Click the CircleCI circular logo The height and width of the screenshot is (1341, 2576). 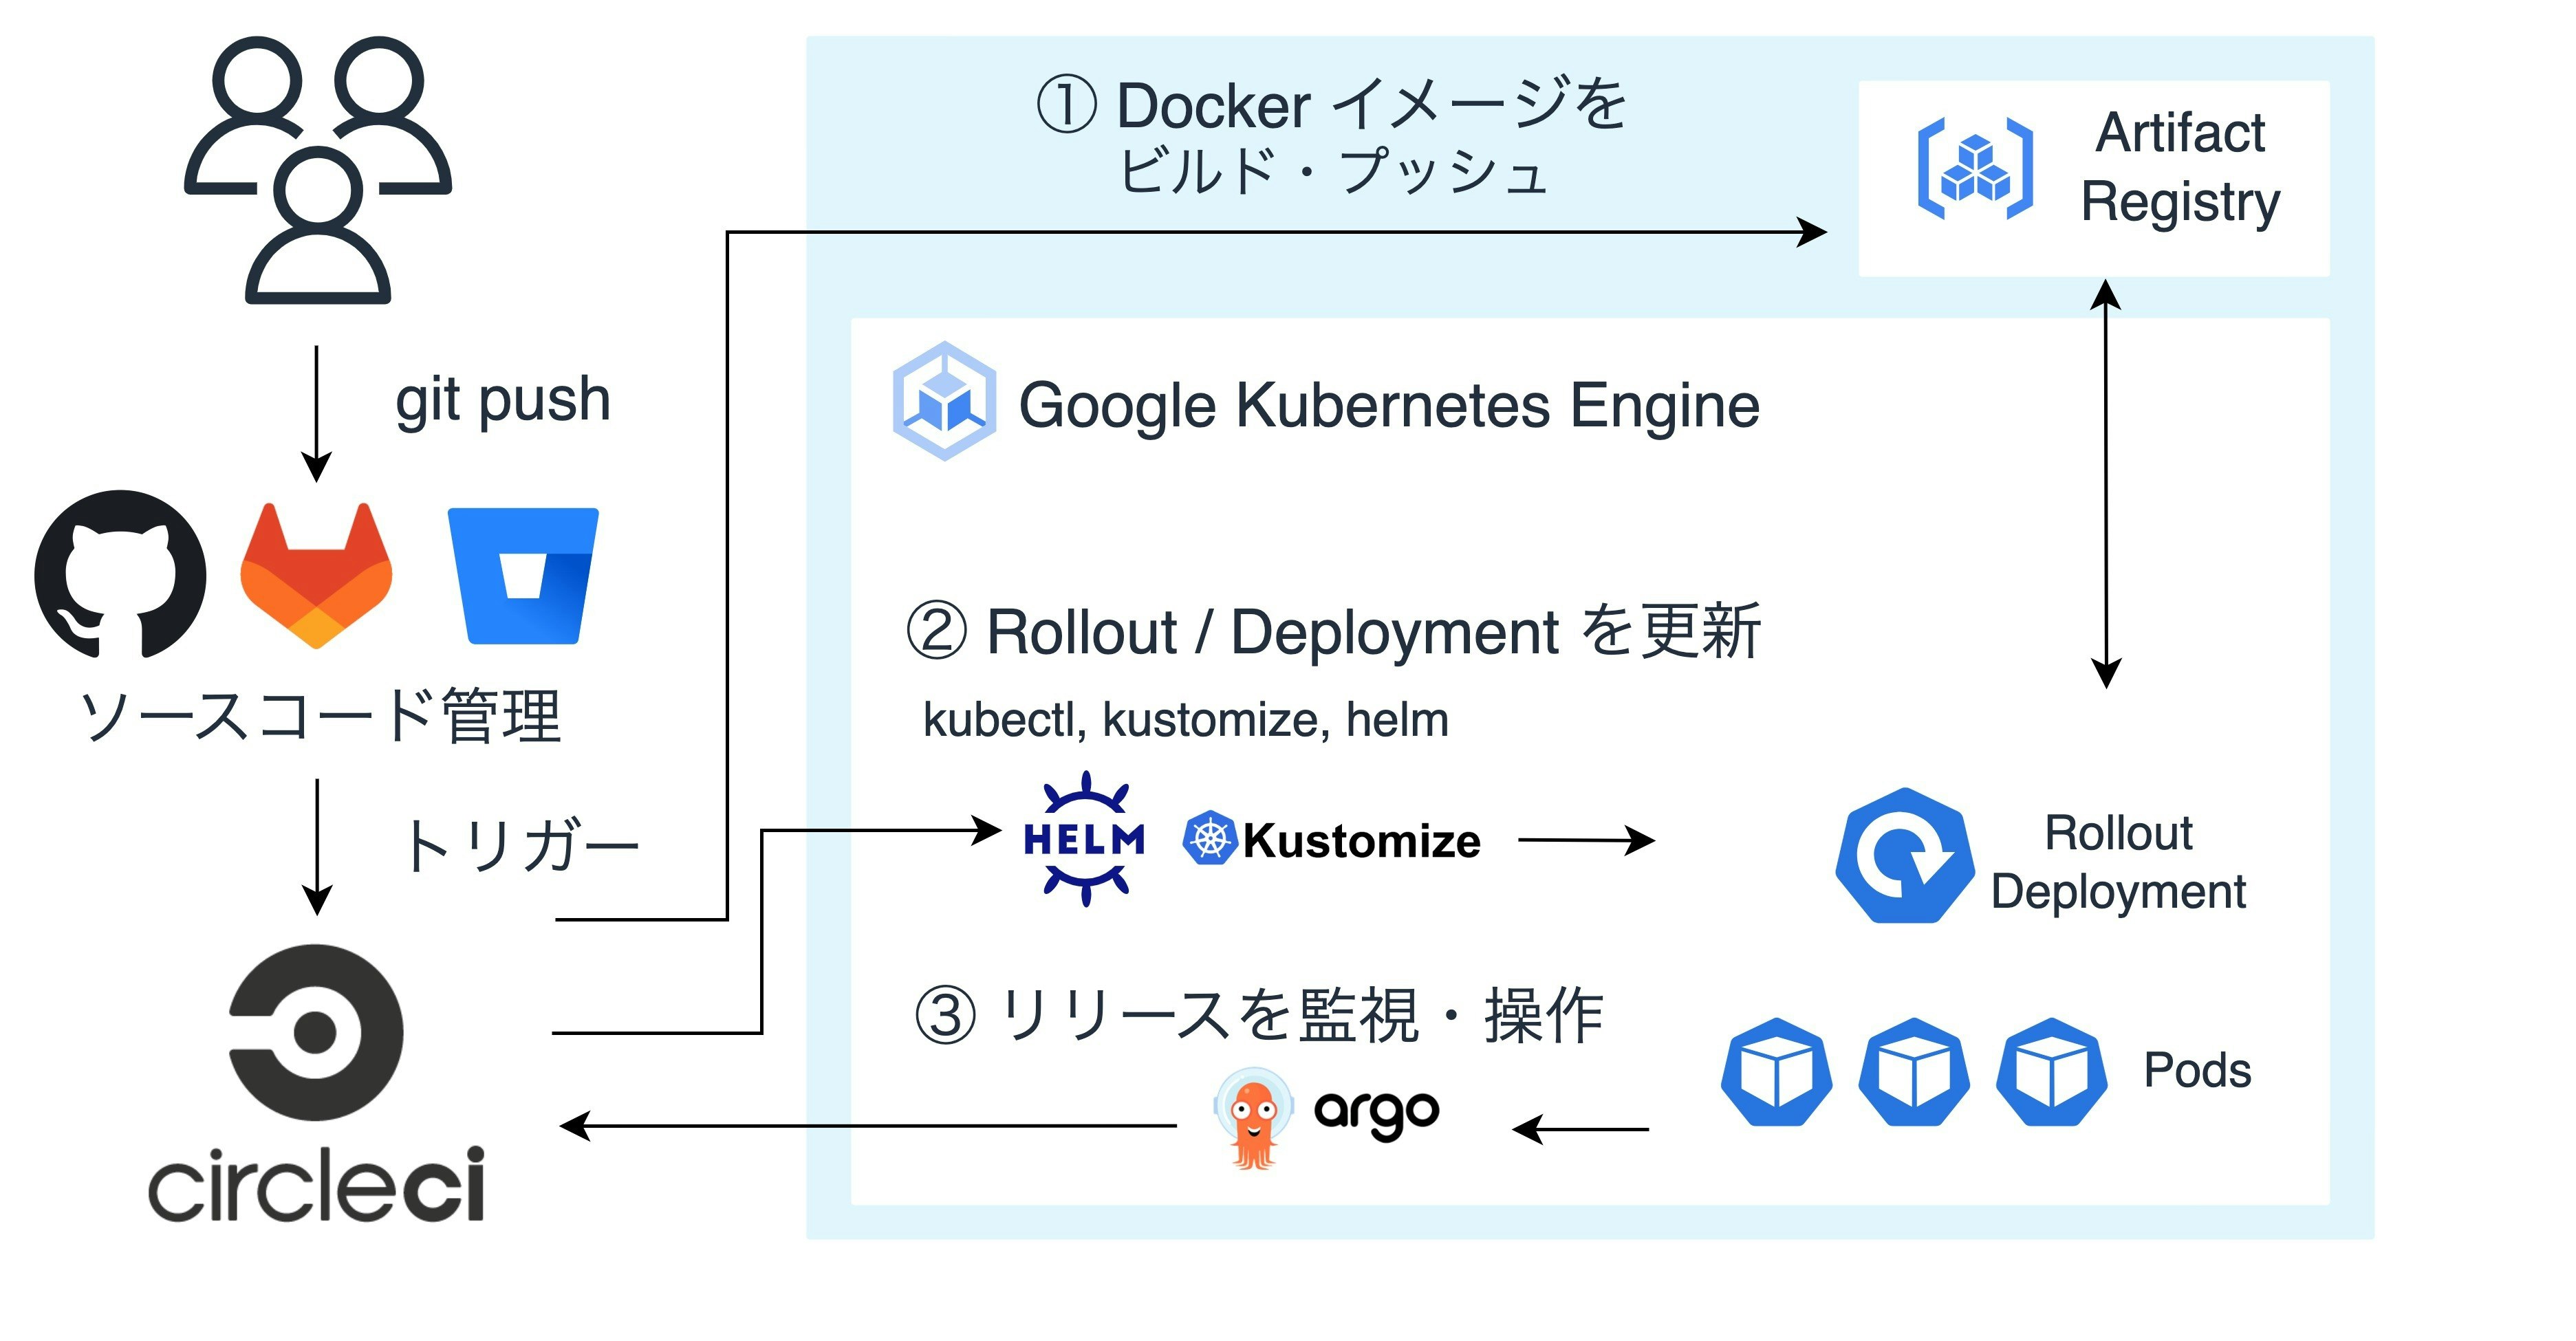pos(317,1032)
